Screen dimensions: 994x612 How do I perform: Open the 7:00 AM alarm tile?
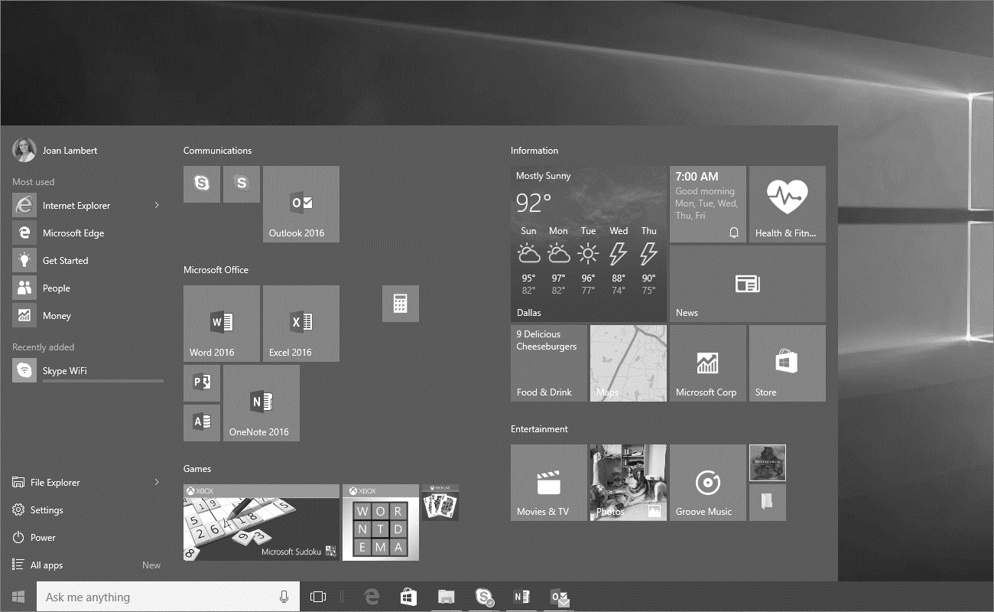coord(708,204)
